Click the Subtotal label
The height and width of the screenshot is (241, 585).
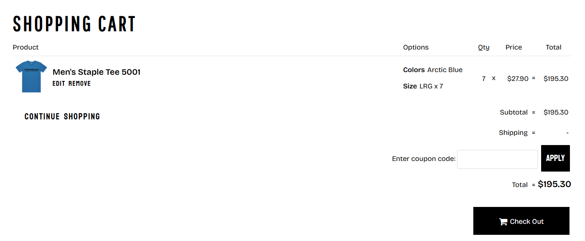click(514, 112)
